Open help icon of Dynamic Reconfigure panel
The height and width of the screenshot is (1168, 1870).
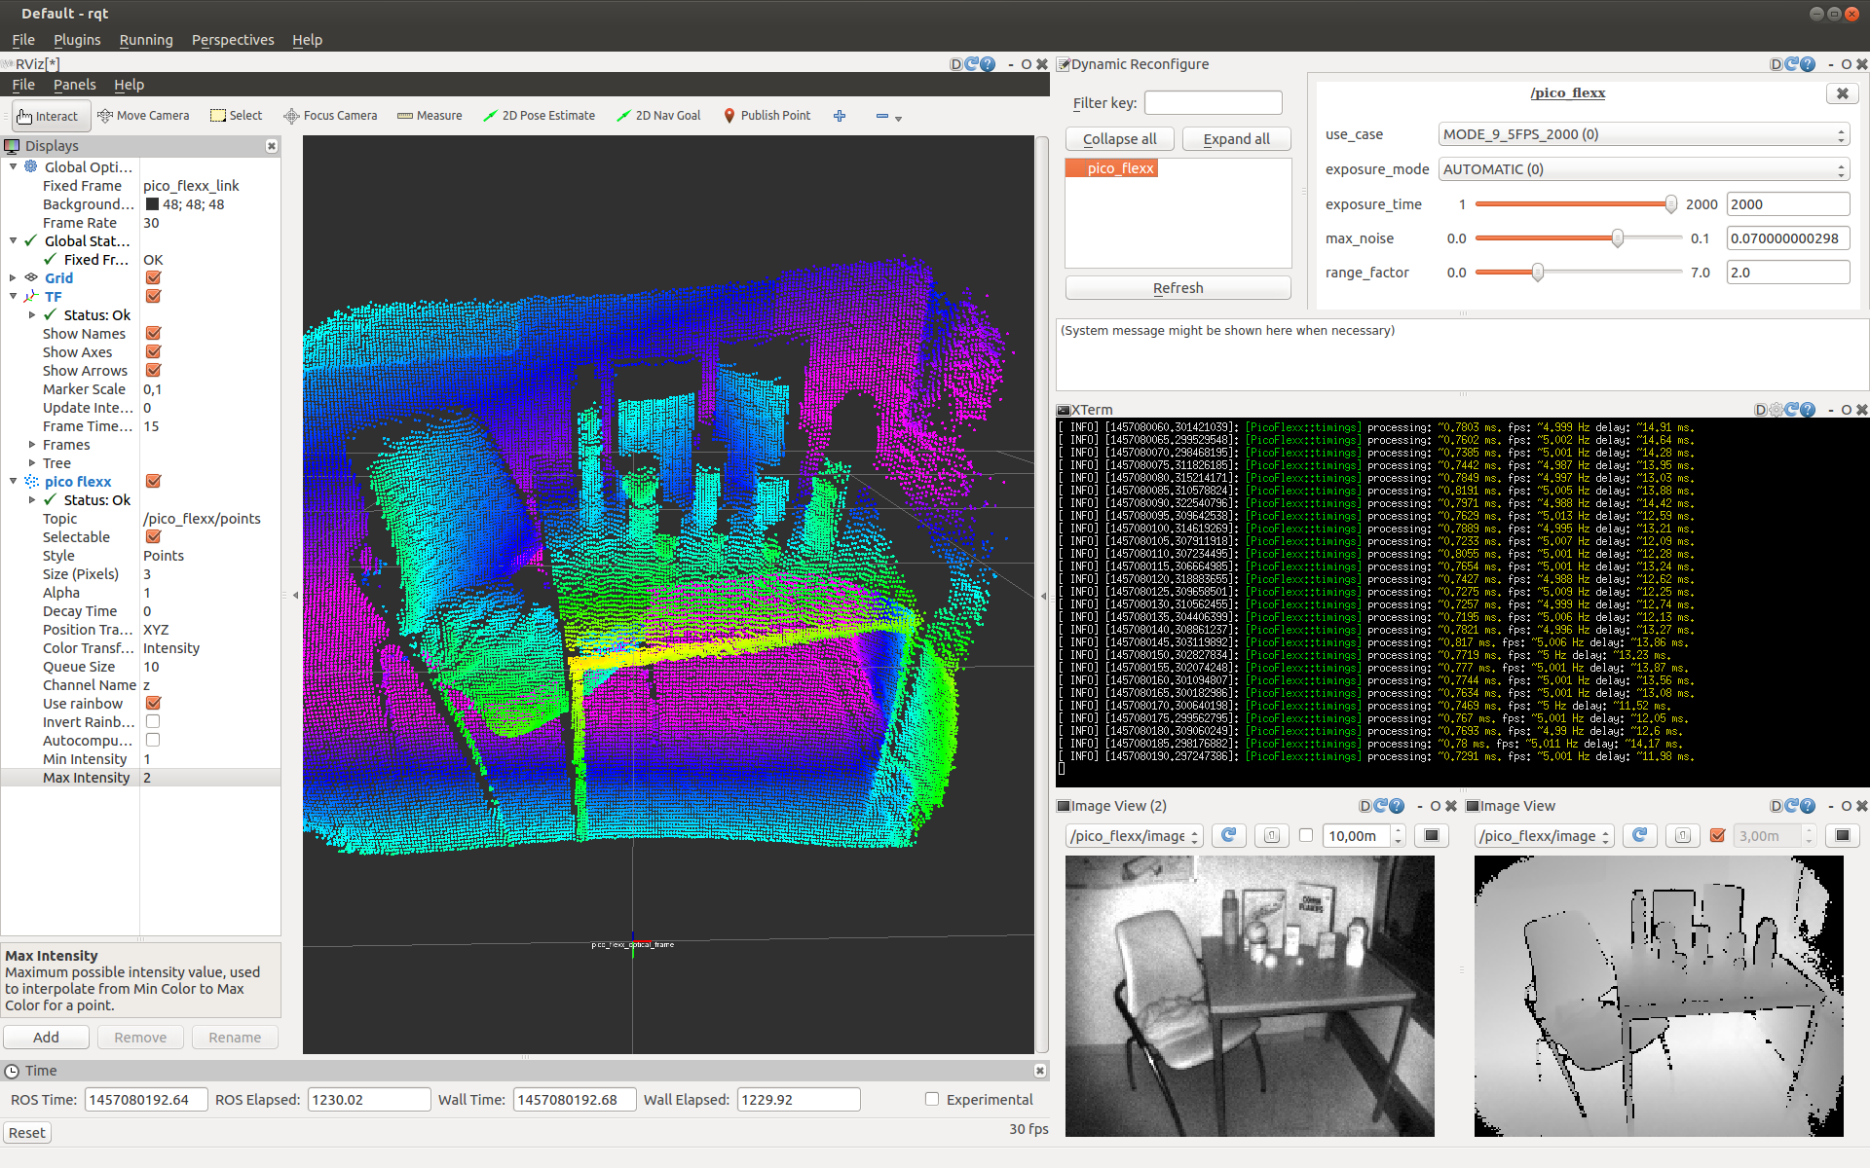(x=1808, y=64)
